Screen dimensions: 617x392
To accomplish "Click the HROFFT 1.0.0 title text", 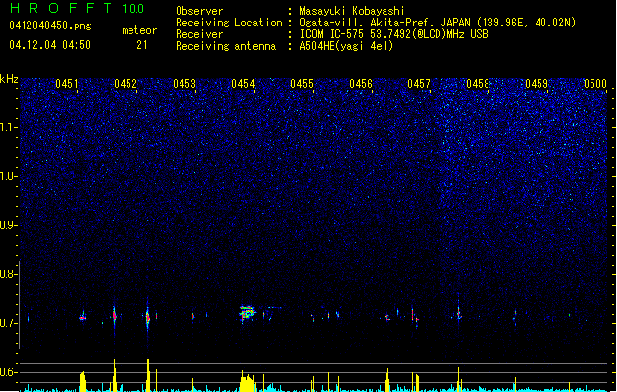I will pos(77,8).
